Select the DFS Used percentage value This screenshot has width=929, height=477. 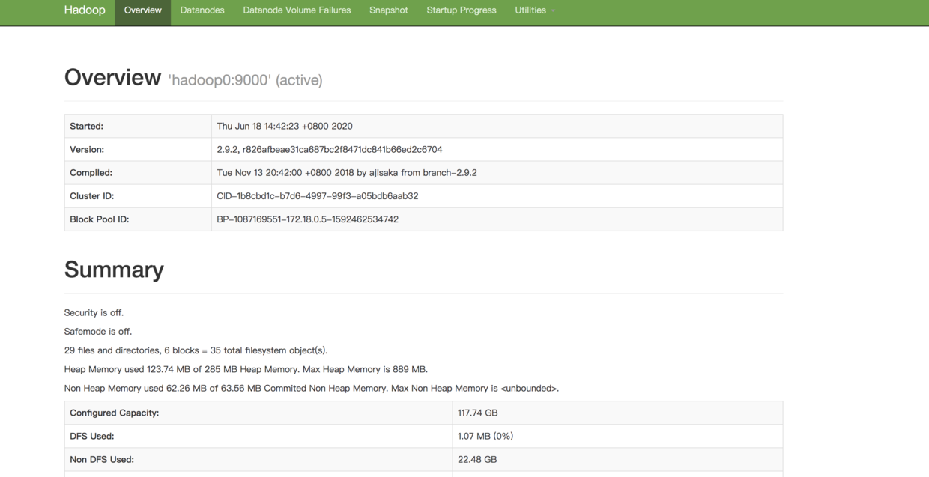(x=485, y=436)
